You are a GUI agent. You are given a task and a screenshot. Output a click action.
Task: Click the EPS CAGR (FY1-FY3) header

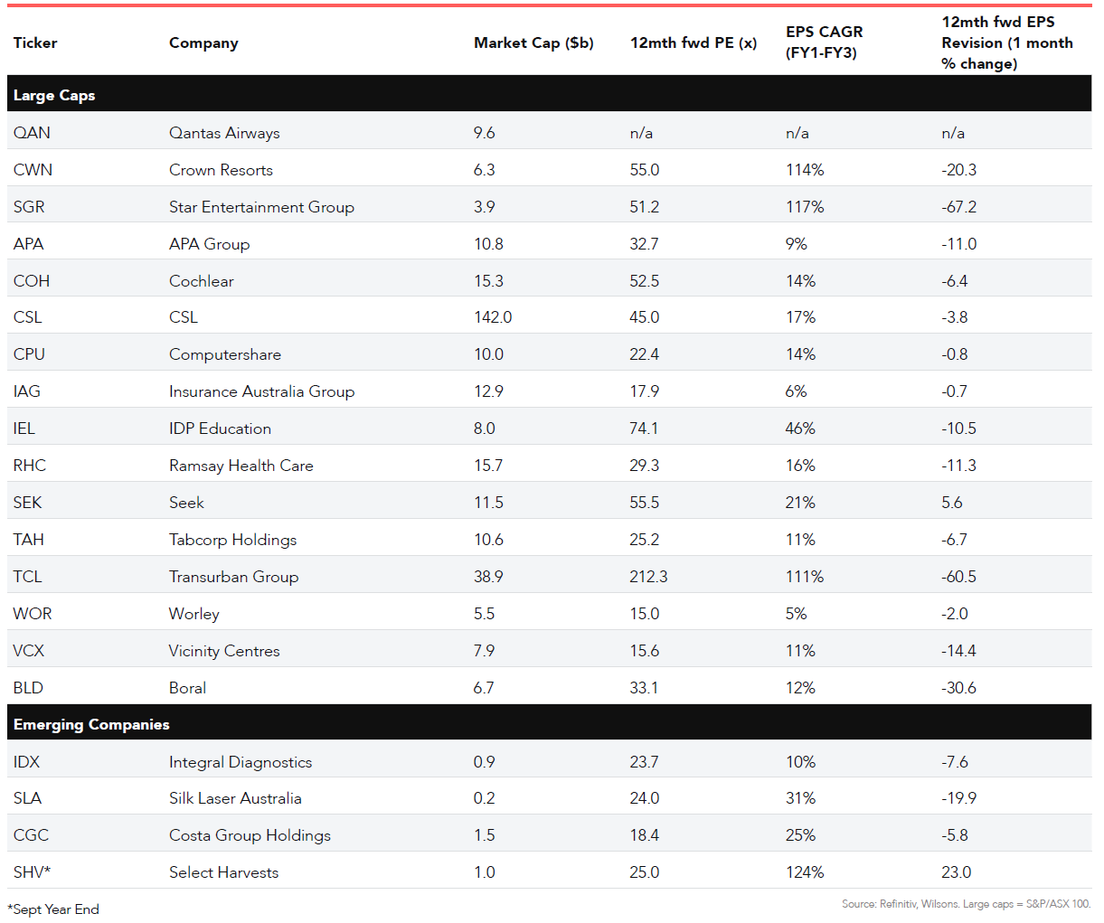824,42
